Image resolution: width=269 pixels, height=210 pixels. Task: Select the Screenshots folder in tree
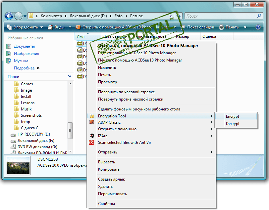tap(31, 115)
